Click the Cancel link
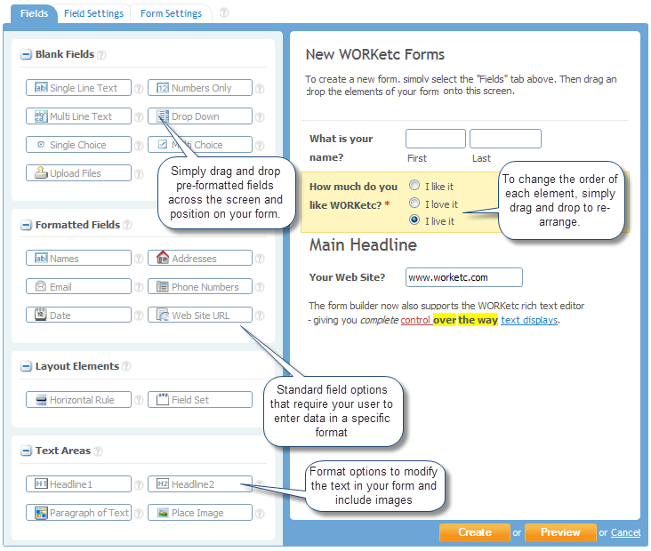Viewport: 651px width, 551px height. (625, 533)
